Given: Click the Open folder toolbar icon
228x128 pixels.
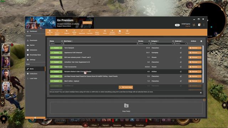Looking at the screenshot, I should pyautogui.click(x=120, y=32).
